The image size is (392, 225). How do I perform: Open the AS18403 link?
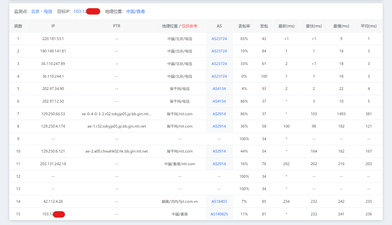pyautogui.click(x=219, y=202)
